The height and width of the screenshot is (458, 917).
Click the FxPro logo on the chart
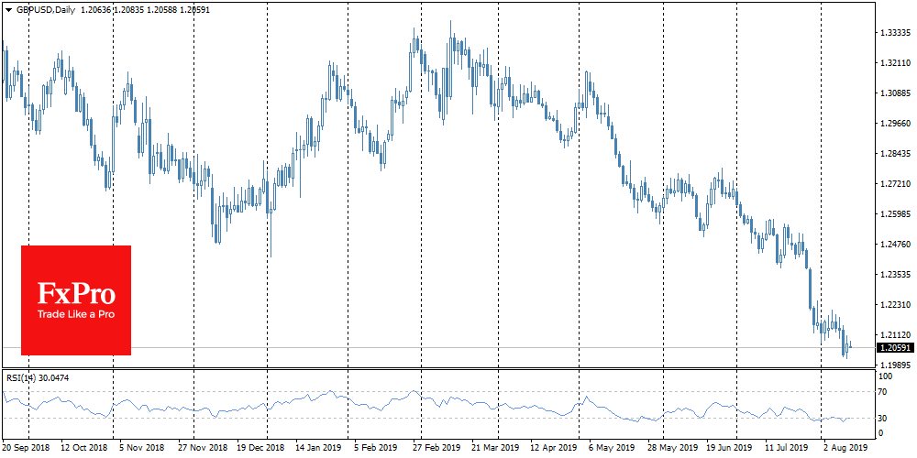(76, 293)
